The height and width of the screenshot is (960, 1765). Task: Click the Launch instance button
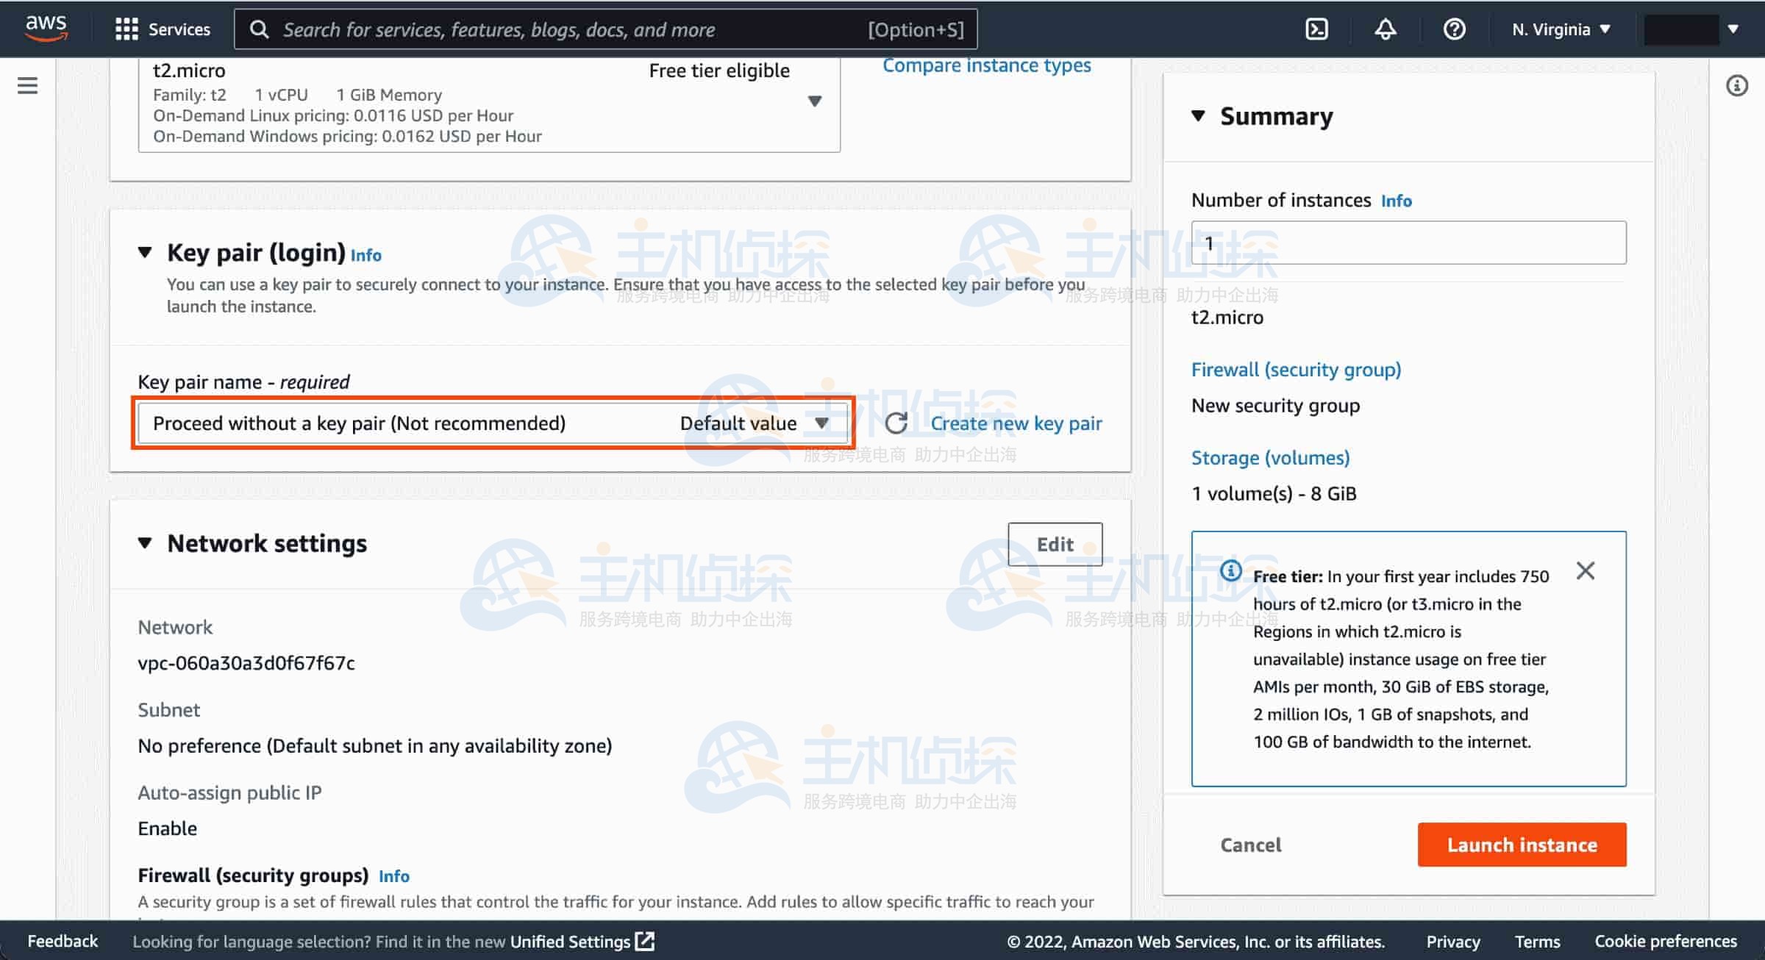[x=1522, y=845]
